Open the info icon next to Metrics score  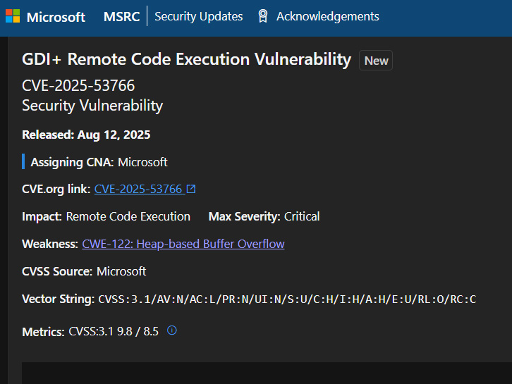coord(171,330)
